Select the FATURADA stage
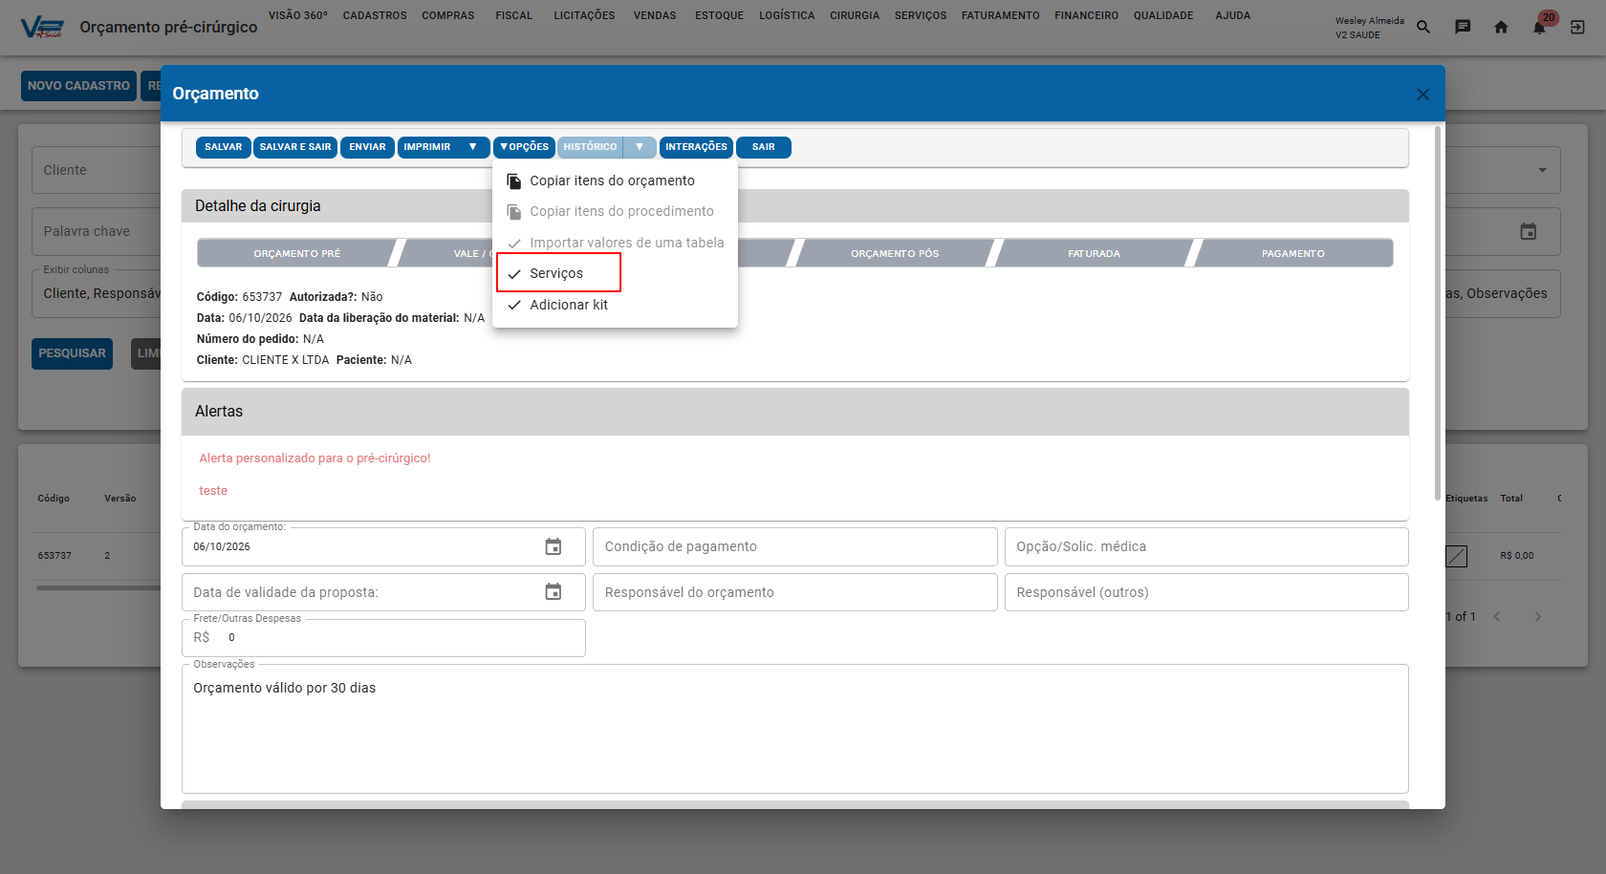The image size is (1606, 874). point(1094,253)
